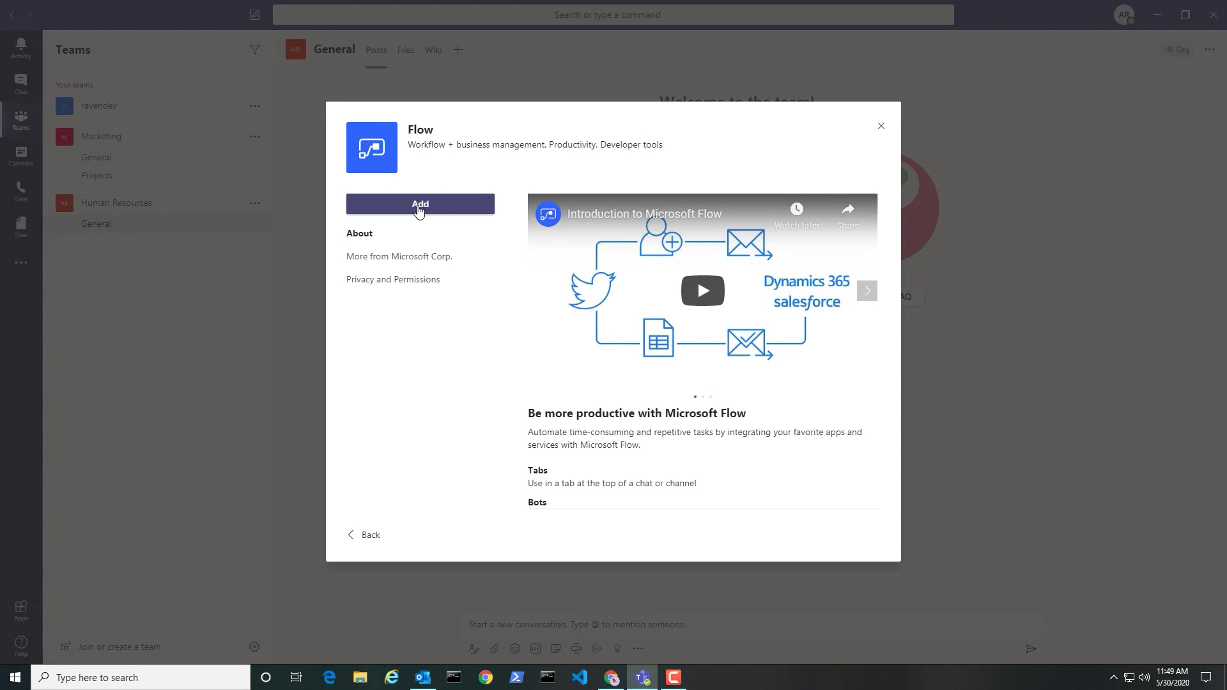
Task: Send the message with arrow icon
Action: 1031,648
